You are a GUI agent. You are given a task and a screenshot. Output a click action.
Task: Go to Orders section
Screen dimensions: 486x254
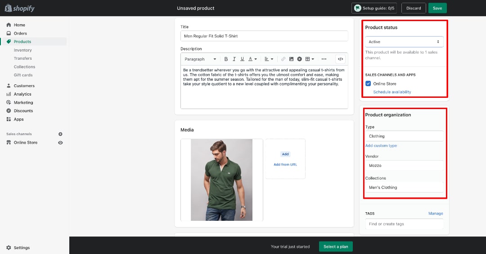(x=20, y=33)
